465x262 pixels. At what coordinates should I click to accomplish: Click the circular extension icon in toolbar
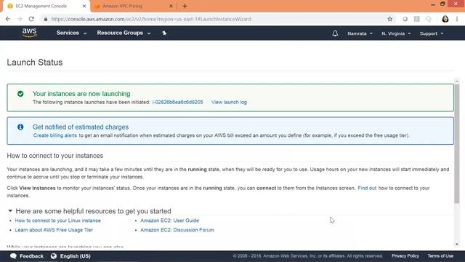(x=405, y=19)
